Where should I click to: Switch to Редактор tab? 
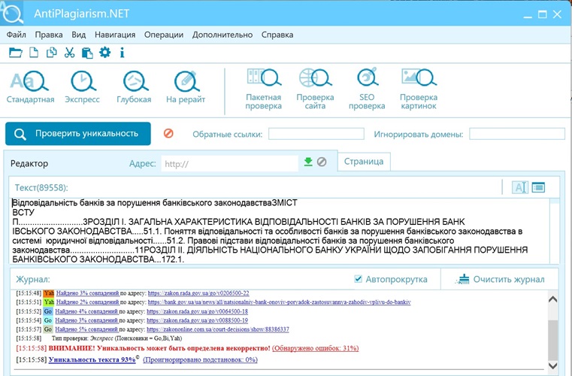[29, 163]
